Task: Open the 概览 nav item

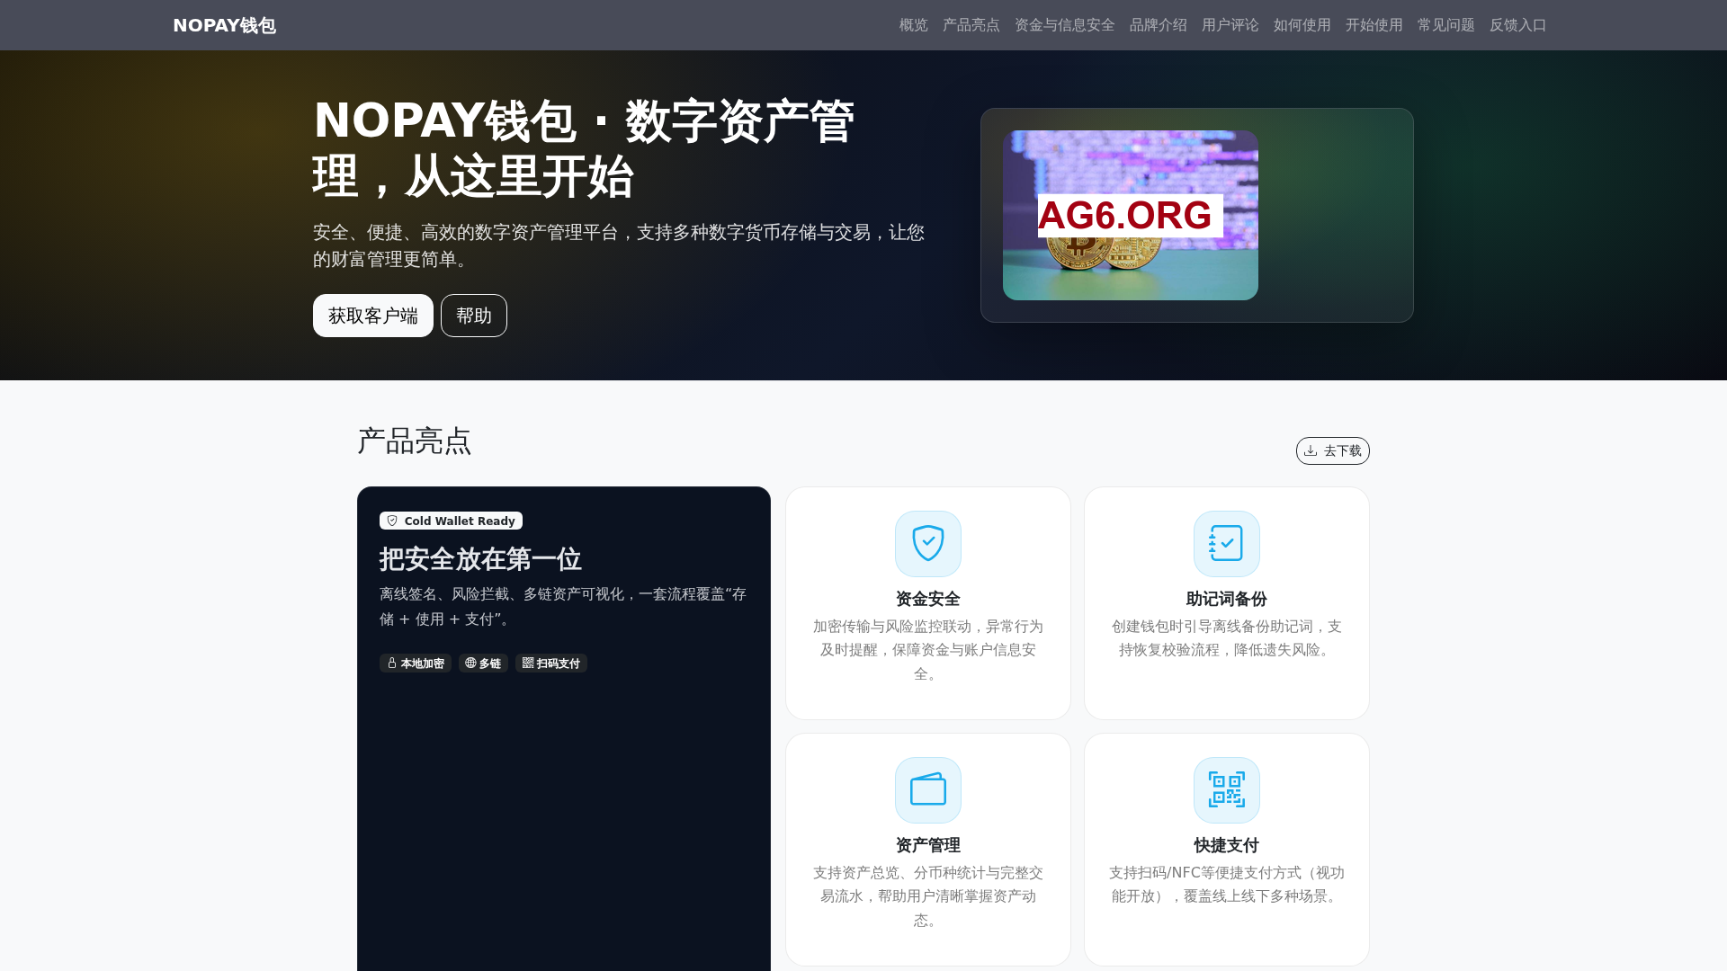Action: [913, 25]
